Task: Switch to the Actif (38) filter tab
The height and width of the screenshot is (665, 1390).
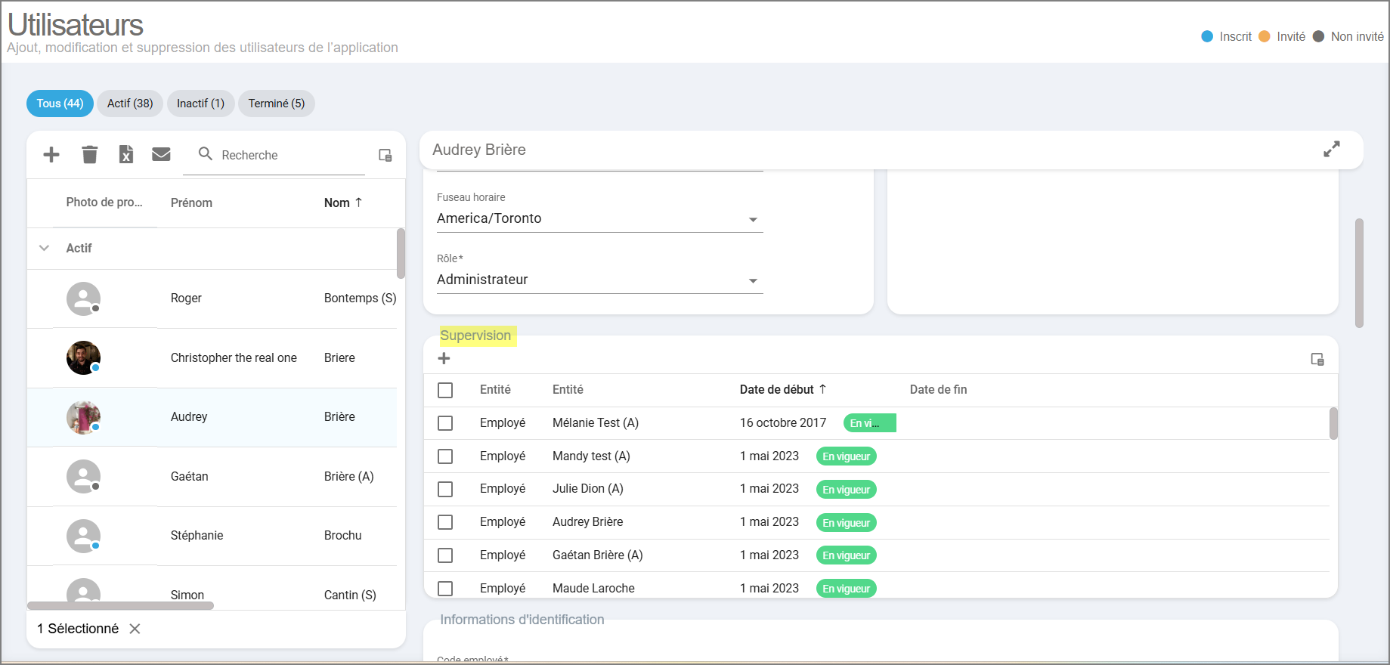Action: [x=130, y=104]
